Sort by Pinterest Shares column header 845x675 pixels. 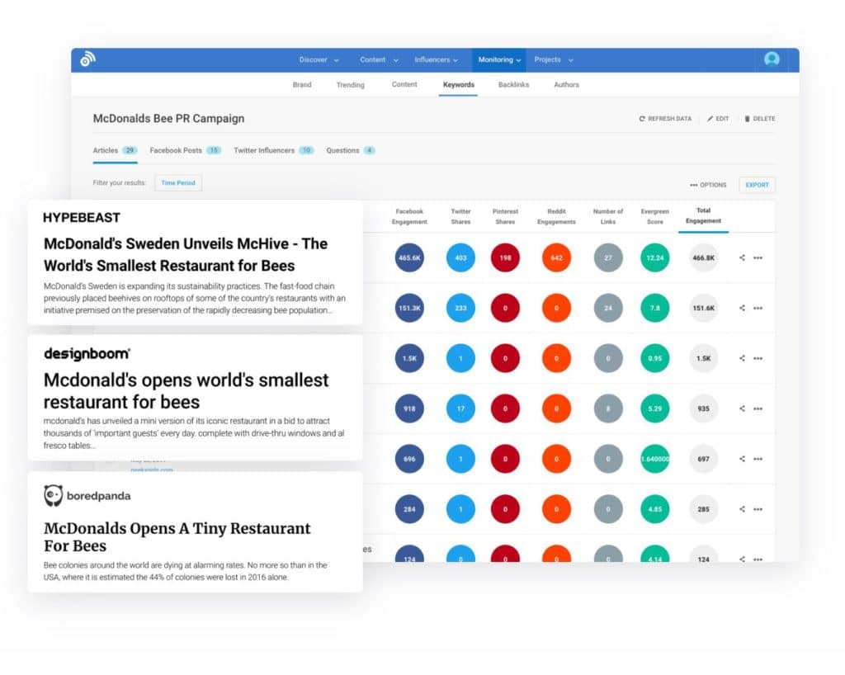click(505, 216)
